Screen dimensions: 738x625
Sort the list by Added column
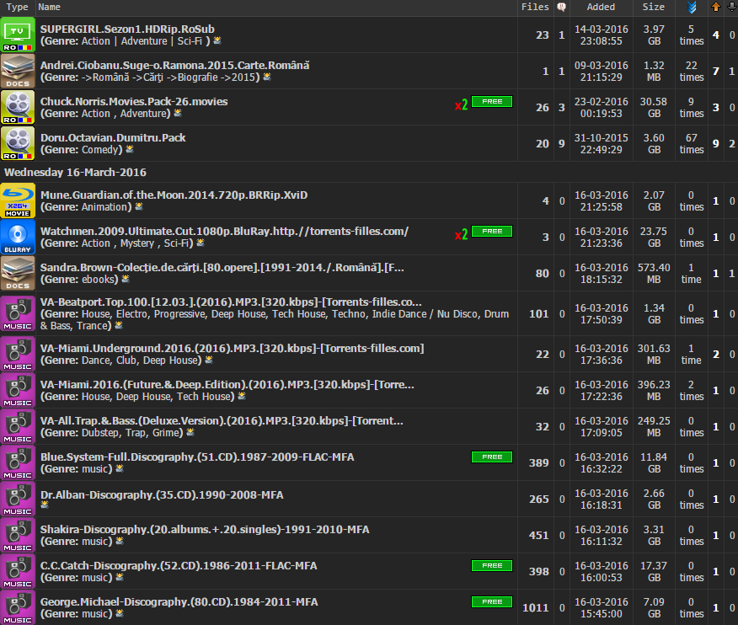click(601, 7)
